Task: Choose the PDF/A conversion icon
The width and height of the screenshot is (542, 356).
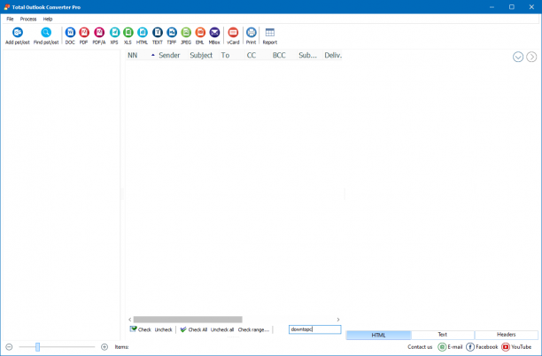Action: tap(99, 33)
